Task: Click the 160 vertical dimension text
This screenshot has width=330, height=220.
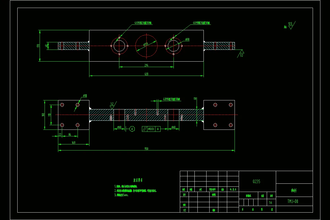Action: click(43, 115)
